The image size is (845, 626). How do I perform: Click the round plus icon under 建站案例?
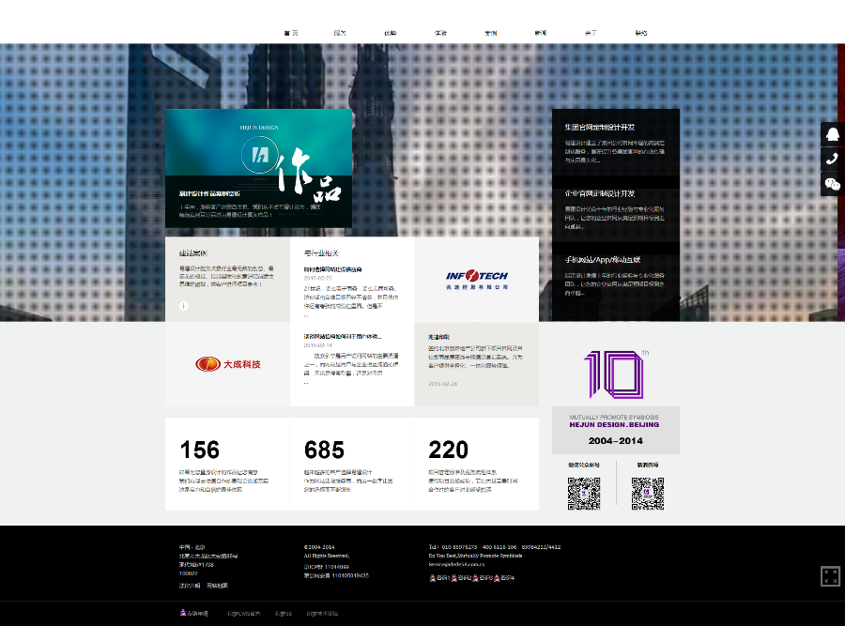pos(184,306)
